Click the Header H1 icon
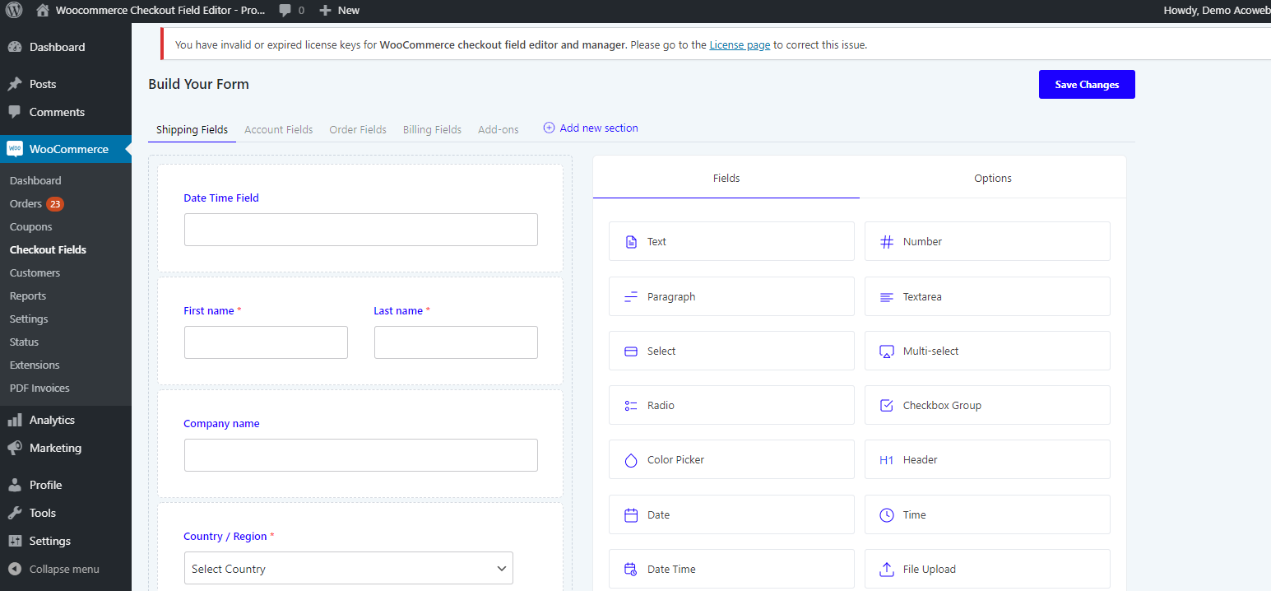 [x=887, y=460]
